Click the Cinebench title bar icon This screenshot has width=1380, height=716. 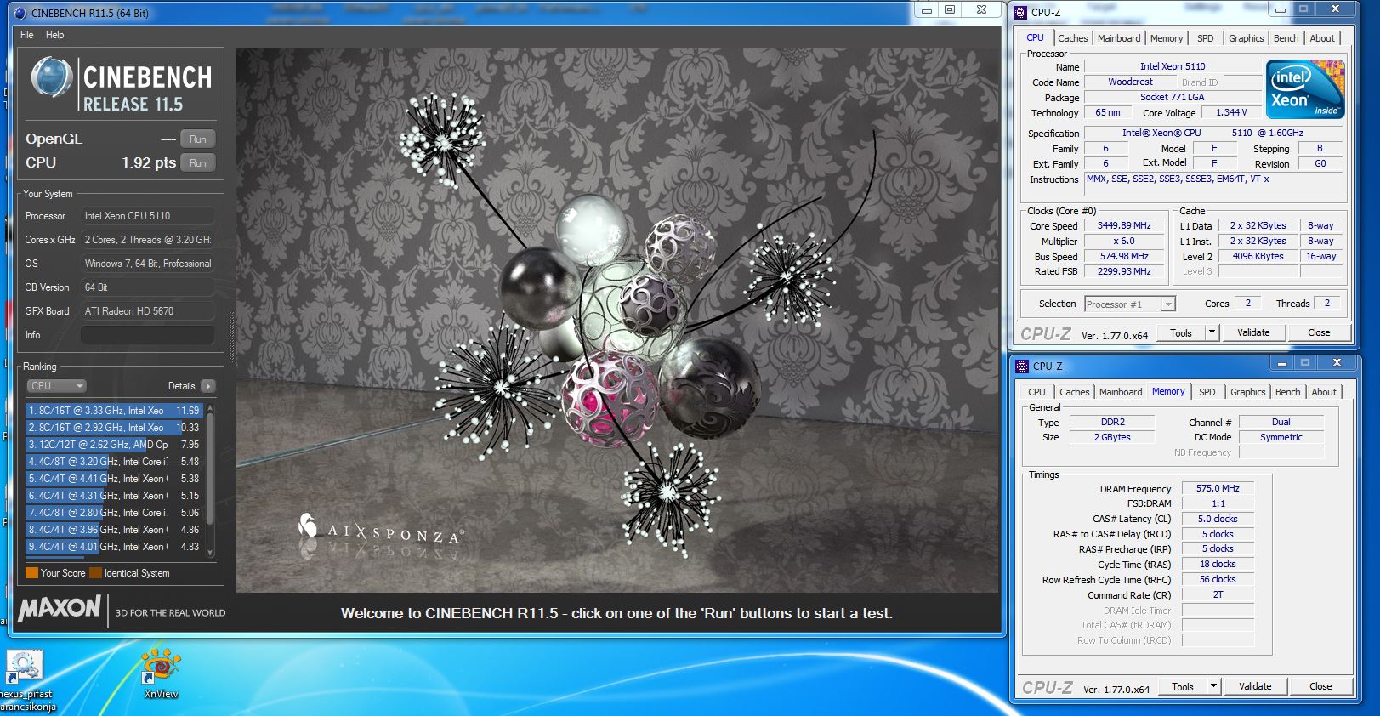pos(20,13)
